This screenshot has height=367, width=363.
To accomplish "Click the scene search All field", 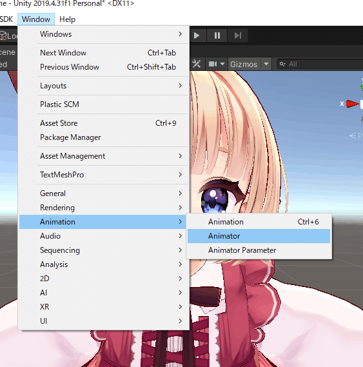I will 320,64.
